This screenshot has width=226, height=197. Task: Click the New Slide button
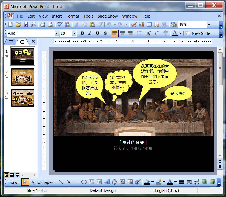(198, 33)
